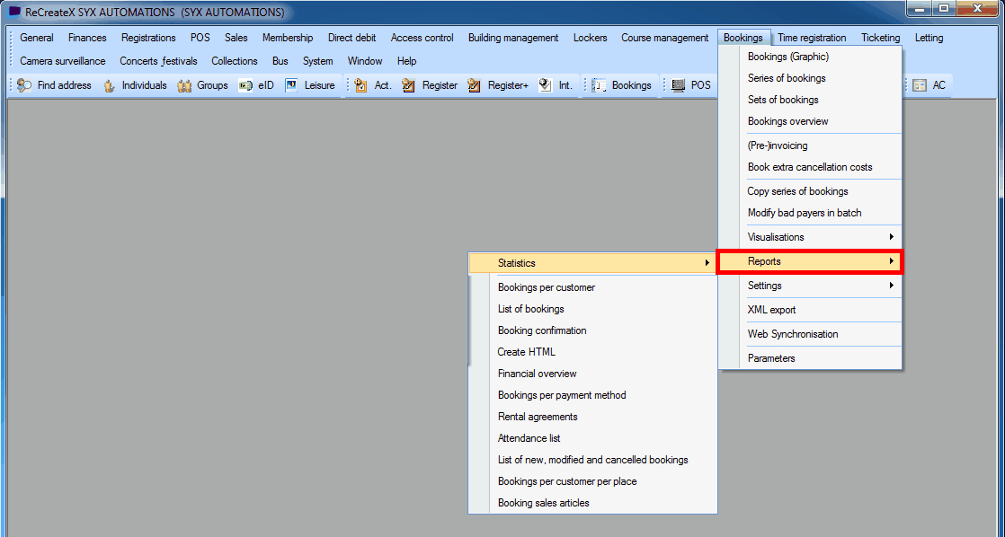This screenshot has height=537, width=1005.
Task: Open the Ticketing menu
Action: (880, 38)
